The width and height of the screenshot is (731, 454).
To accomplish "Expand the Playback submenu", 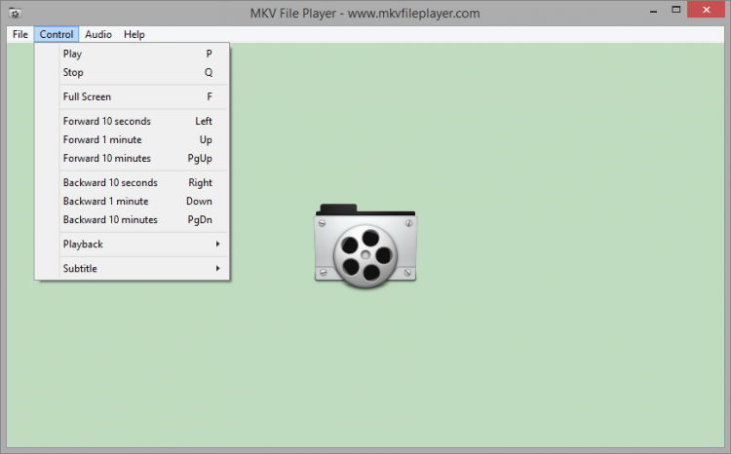I will pyautogui.click(x=132, y=245).
